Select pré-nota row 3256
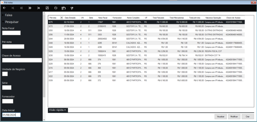The width and height of the screenshot is (257, 122). pyautogui.click(x=146, y=34)
